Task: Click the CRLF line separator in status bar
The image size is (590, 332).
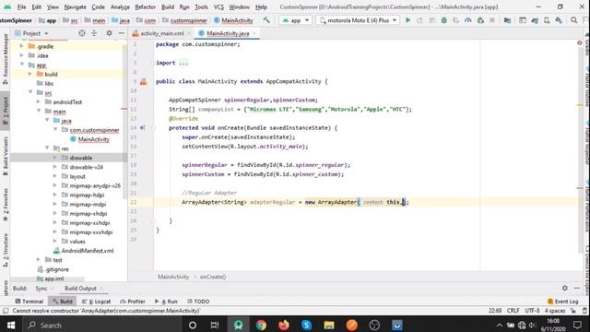Action: [x=513, y=311]
